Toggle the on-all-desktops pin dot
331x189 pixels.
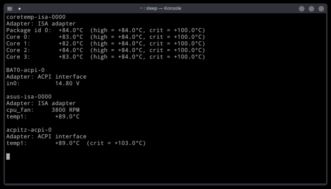pos(19,8)
